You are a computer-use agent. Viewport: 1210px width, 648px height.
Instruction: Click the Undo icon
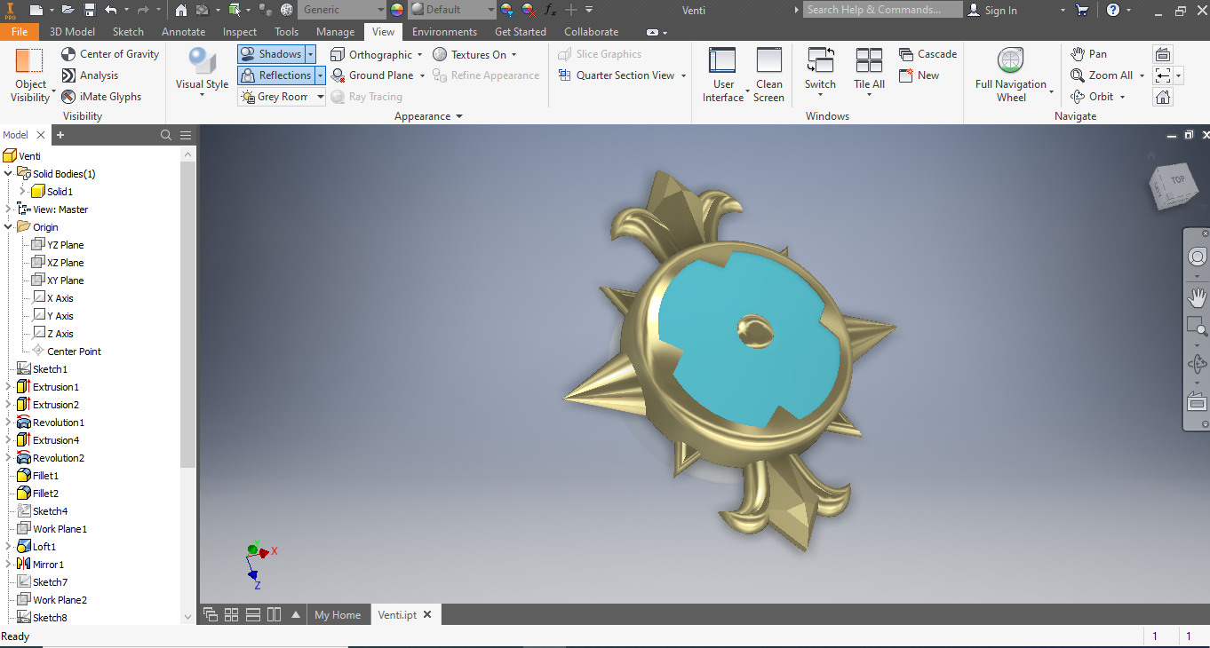click(113, 9)
